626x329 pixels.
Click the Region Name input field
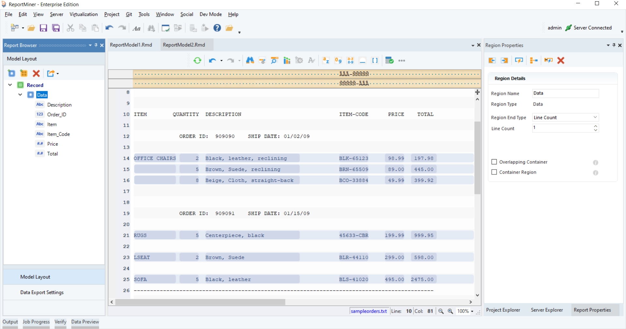[565, 94]
